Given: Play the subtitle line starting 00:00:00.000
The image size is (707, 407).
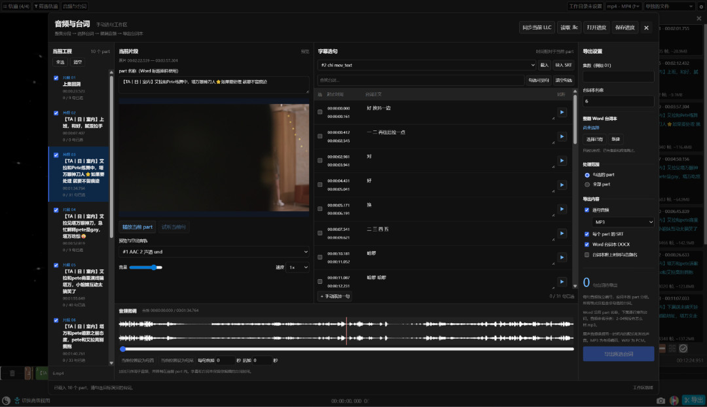Looking at the screenshot, I should tap(562, 112).
